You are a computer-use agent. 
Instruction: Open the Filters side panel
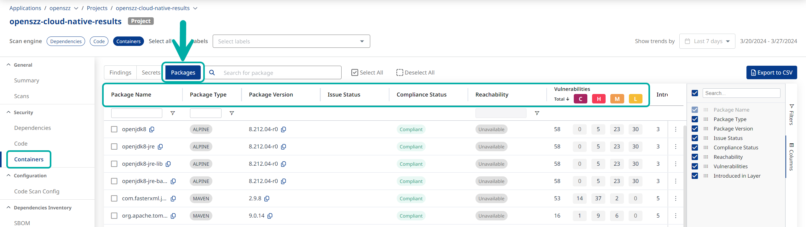791,115
